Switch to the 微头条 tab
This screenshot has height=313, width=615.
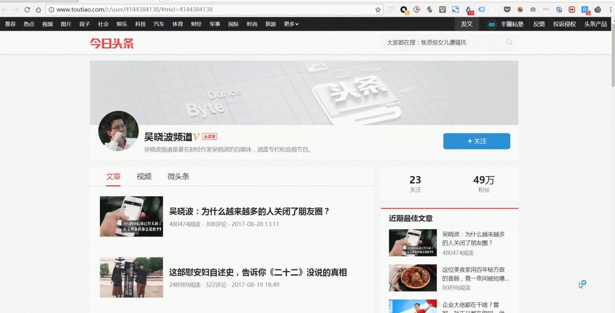[178, 176]
